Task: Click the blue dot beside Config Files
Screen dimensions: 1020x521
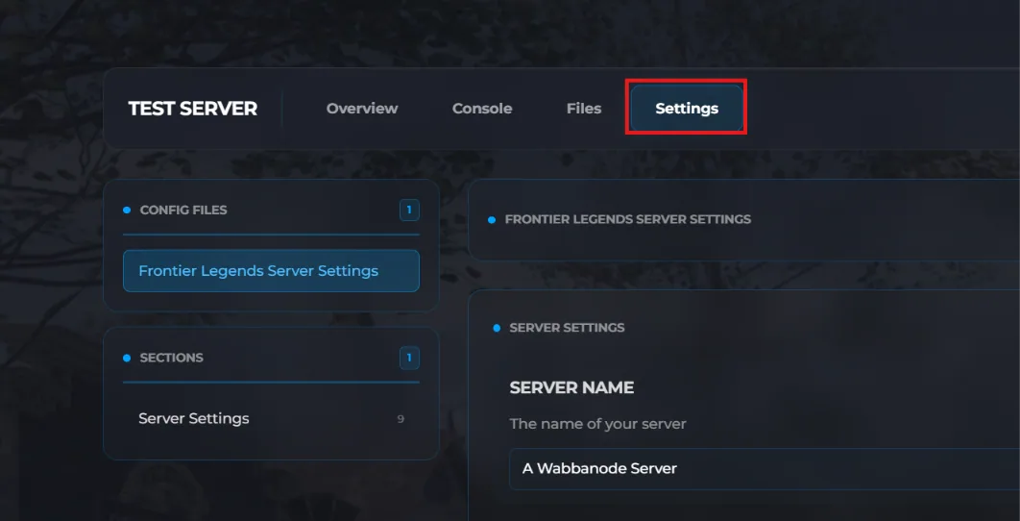Action: 127,211
